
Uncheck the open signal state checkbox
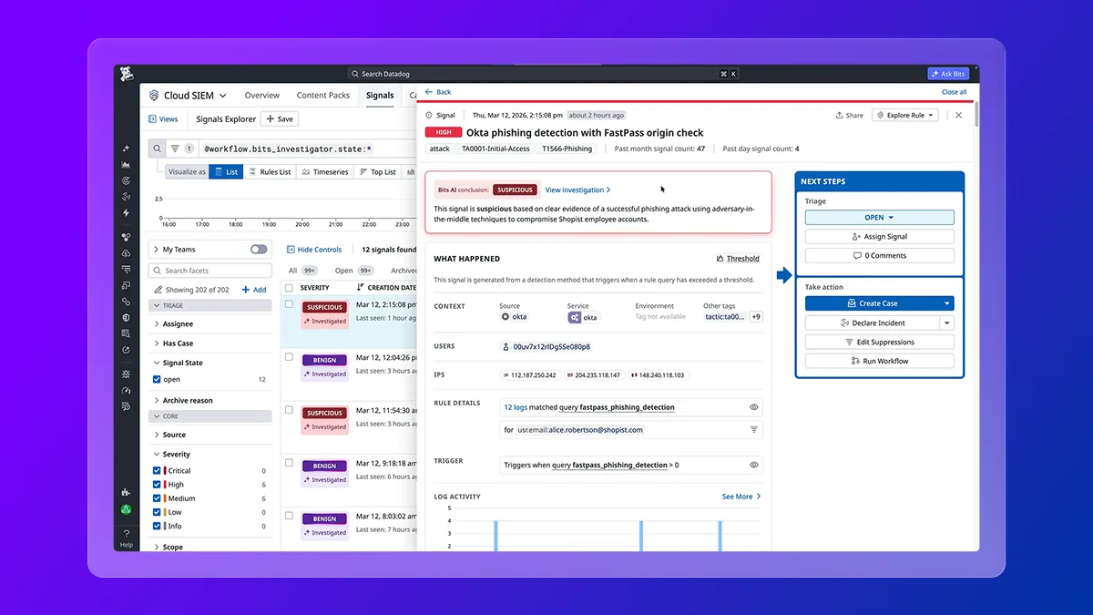[x=157, y=379]
